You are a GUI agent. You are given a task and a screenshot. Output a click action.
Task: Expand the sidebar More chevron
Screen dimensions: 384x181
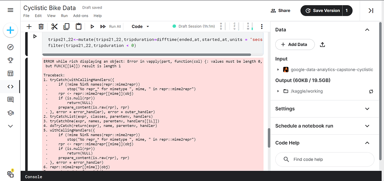point(10,126)
